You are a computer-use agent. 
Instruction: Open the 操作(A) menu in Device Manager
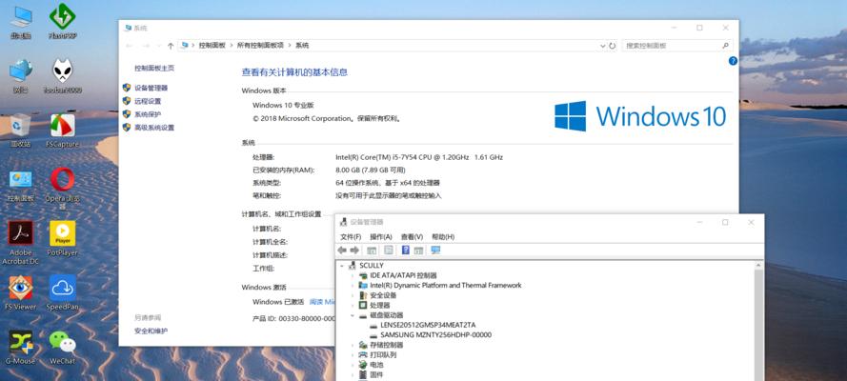[x=381, y=237]
